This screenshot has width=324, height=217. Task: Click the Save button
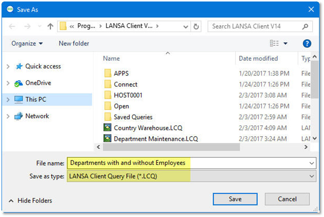[235, 199]
